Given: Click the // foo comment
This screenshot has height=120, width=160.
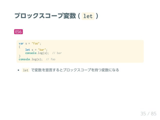Looking at the screenshot, I should [51, 59].
